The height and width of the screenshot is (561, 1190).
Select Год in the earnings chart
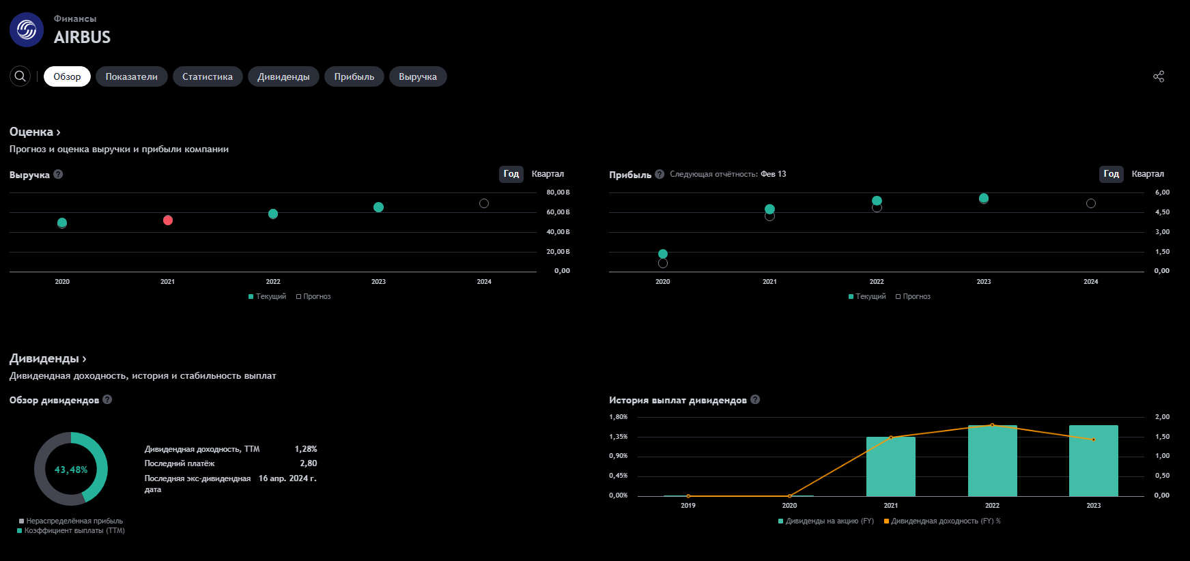pos(1111,174)
